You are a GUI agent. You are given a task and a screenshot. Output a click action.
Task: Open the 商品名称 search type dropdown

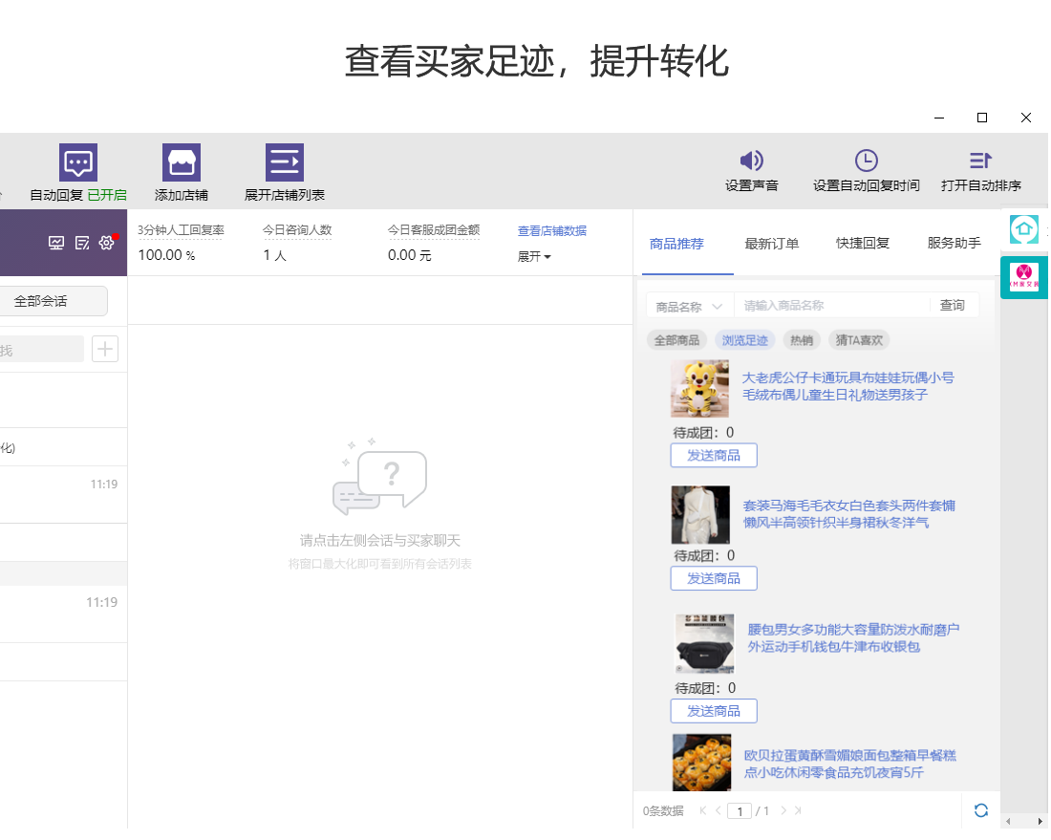point(689,306)
